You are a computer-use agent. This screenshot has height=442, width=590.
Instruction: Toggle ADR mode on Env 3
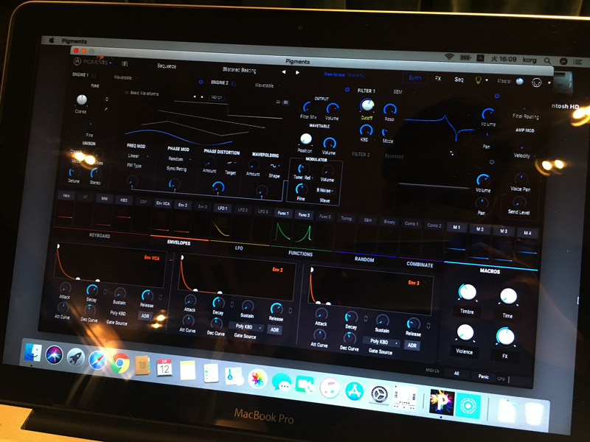pos(412,345)
